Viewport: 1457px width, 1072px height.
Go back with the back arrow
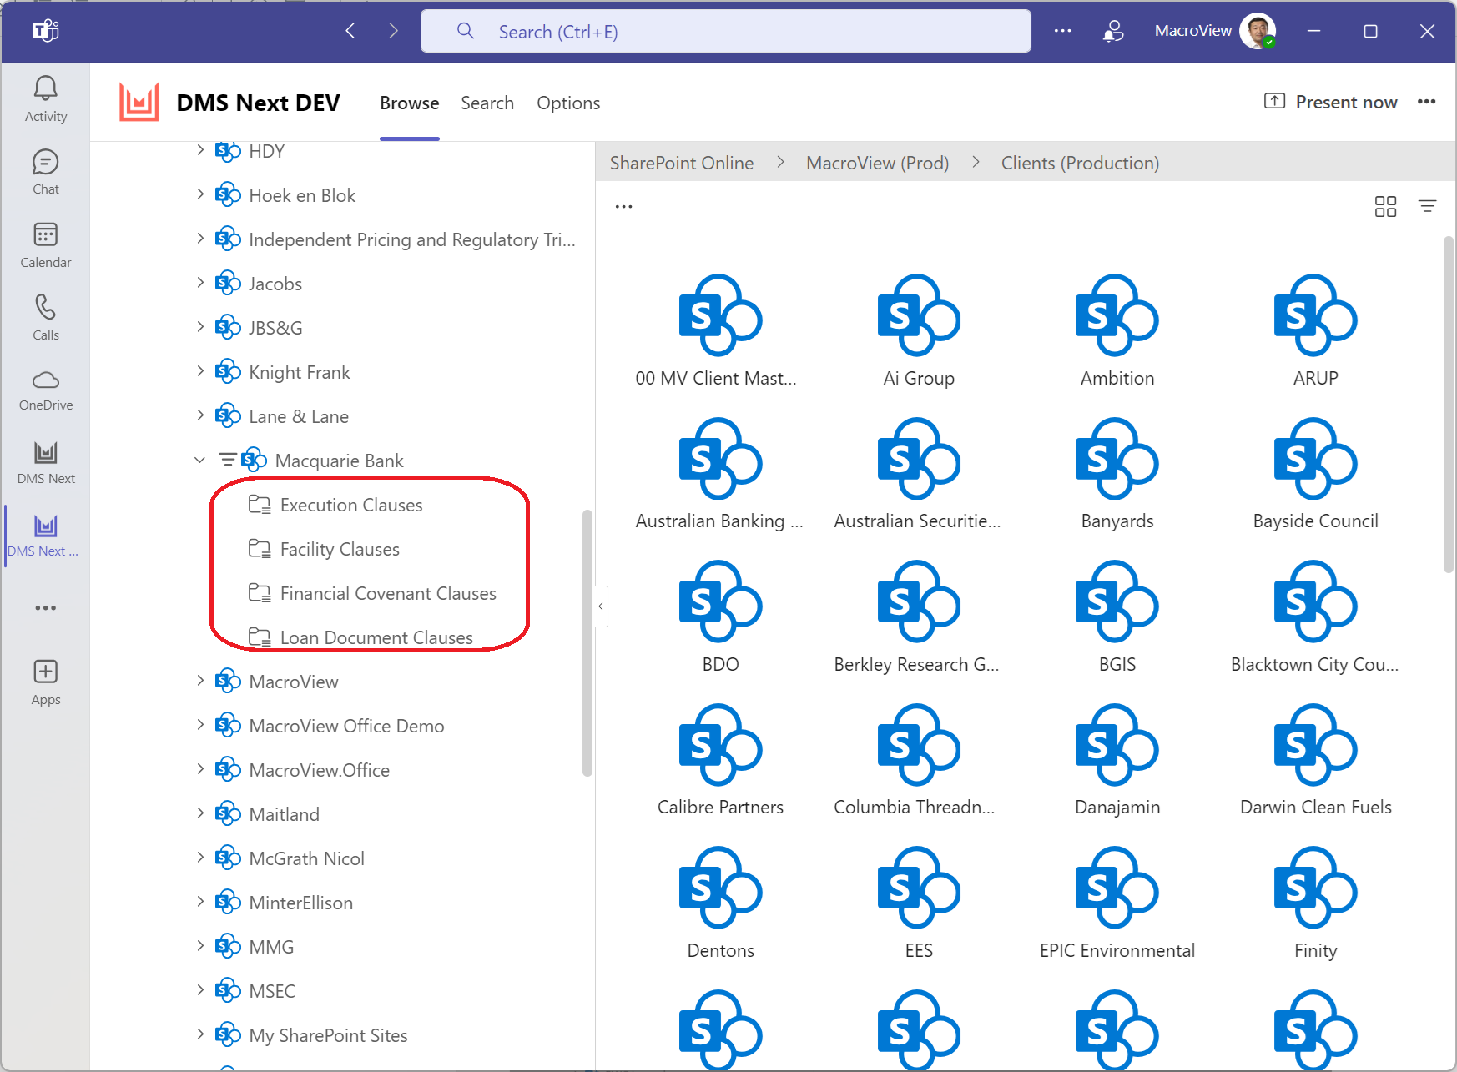coord(350,31)
